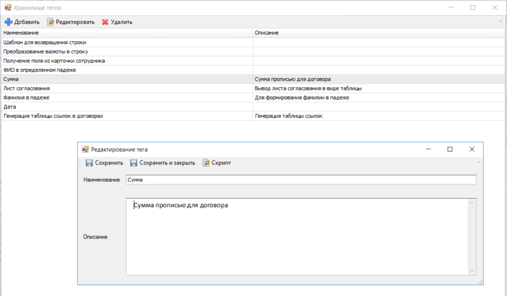Click the Edit pencil icon in main toolbar
The width and height of the screenshot is (507, 296).
click(x=50, y=22)
